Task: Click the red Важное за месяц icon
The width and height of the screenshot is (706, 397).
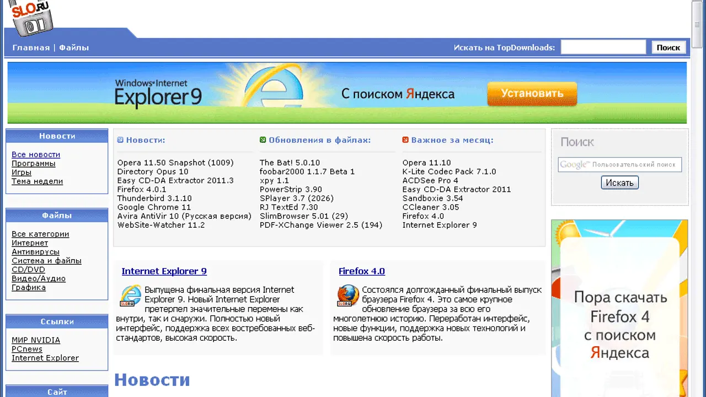Action: pos(405,140)
